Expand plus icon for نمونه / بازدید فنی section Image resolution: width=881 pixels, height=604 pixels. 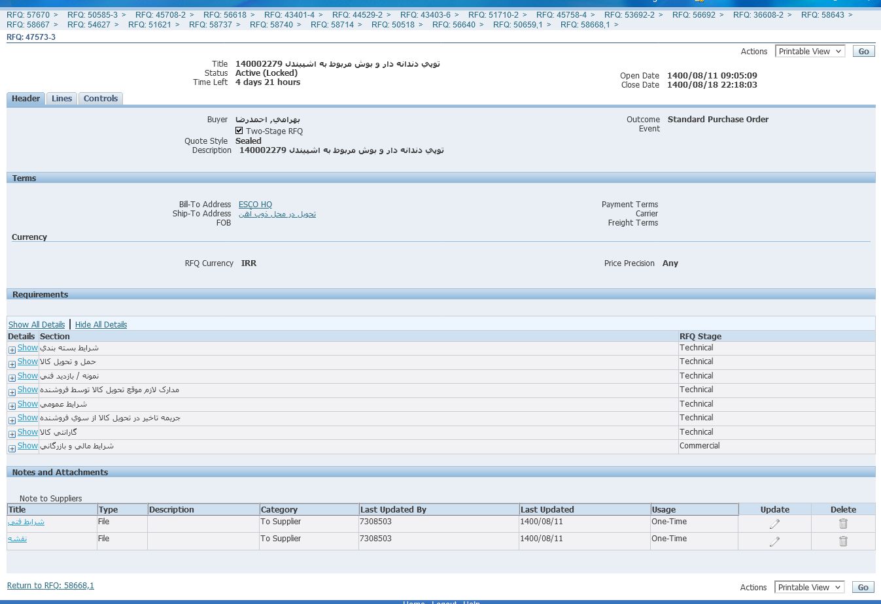pyautogui.click(x=12, y=378)
